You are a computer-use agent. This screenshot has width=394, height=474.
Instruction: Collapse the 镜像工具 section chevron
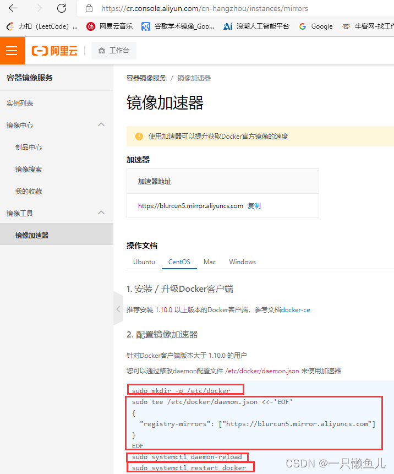101,213
